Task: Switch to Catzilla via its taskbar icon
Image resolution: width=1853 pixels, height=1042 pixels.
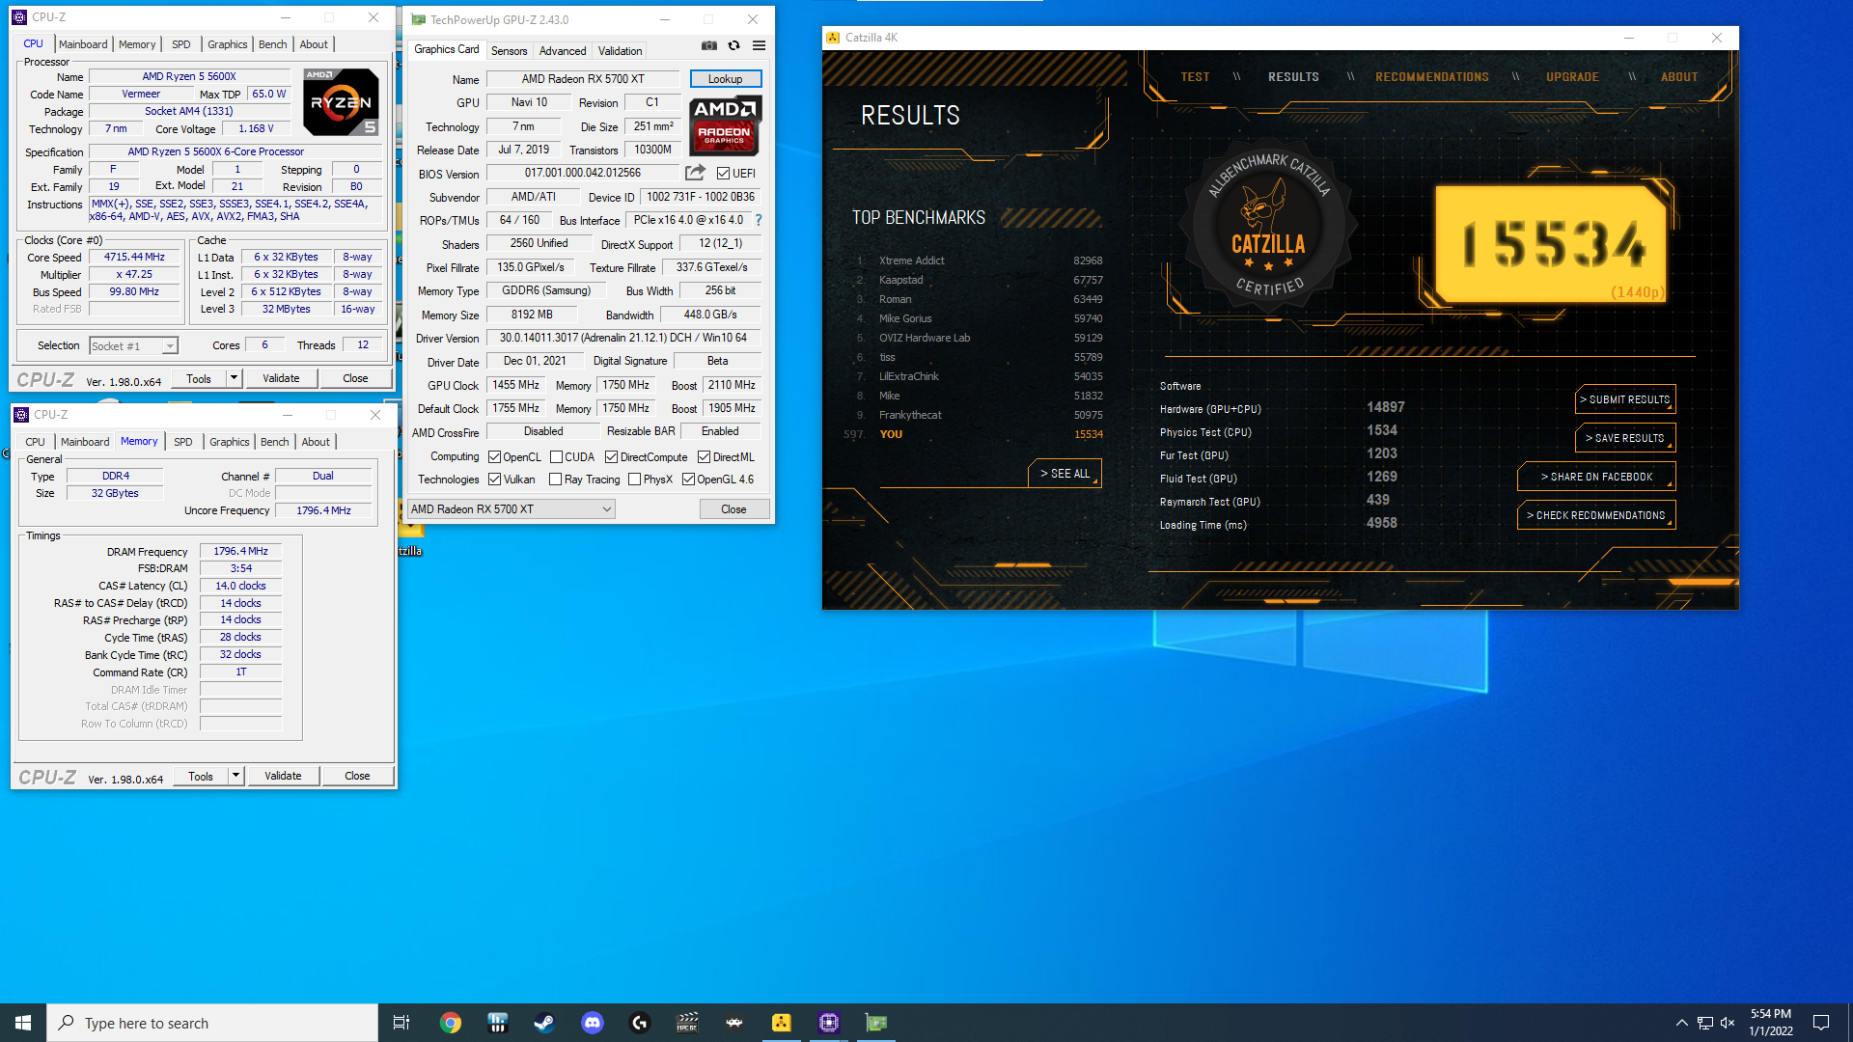Action: click(782, 1023)
